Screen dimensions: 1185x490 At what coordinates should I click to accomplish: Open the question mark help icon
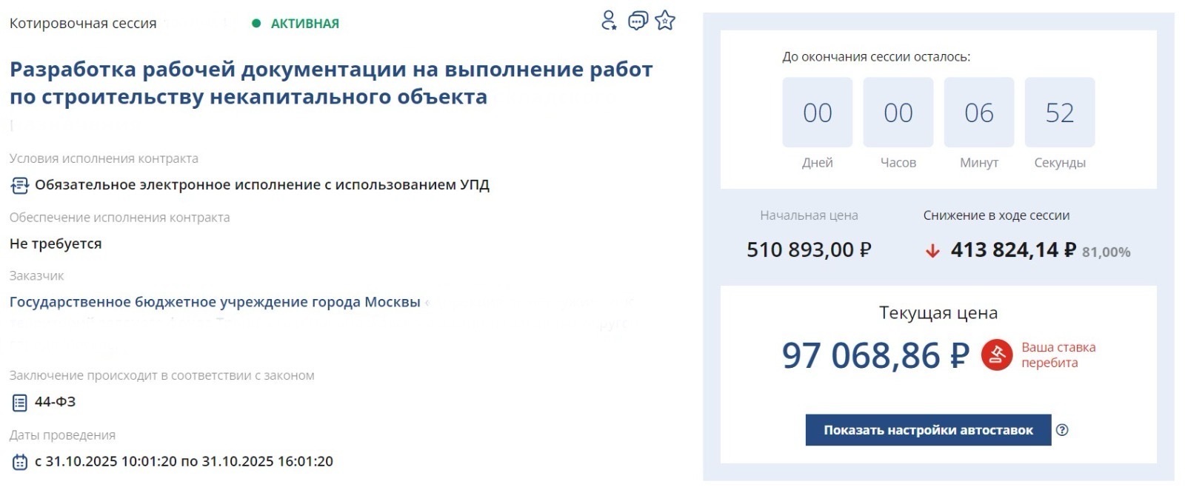pos(1062,430)
